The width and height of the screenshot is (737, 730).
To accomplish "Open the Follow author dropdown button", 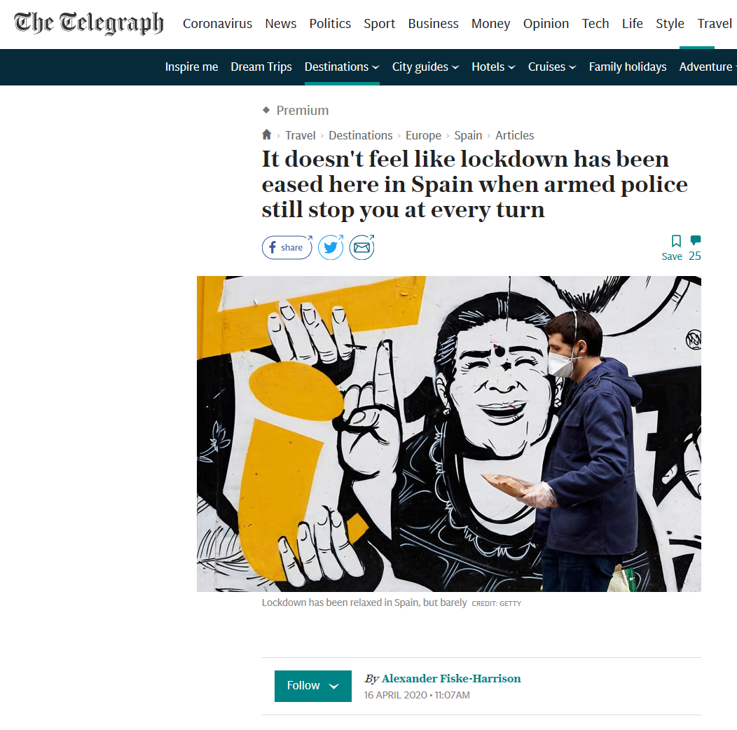I will click(313, 686).
